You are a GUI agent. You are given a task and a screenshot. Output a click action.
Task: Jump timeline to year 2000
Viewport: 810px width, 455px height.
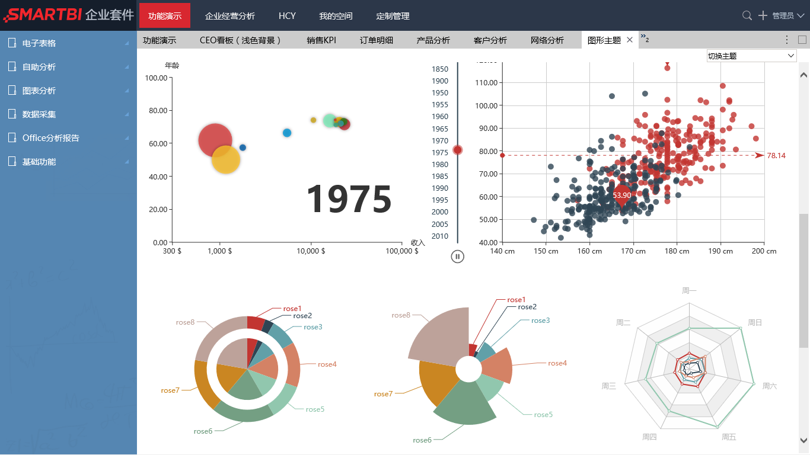pyautogui.click(x=440, y=212)
